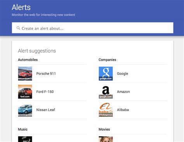Open the first Music suggestion thumbnail

pos(25,139)
